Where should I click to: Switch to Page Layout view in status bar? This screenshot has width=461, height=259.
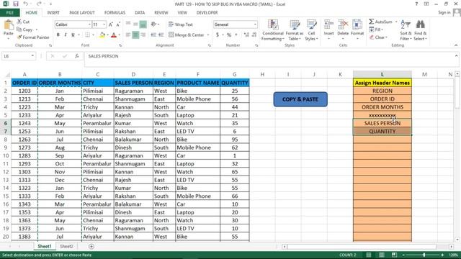pyautogui.click(x=381, y=255)
